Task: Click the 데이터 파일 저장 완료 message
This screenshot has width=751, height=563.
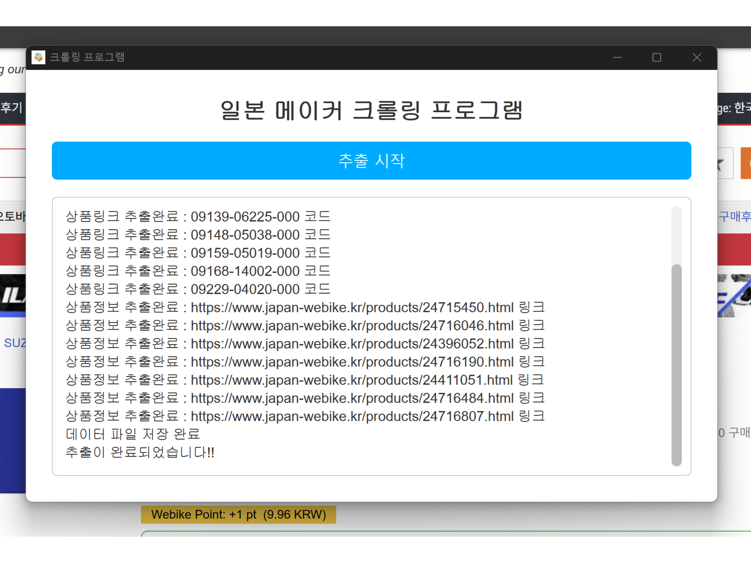Action: (x=133, y=434)
